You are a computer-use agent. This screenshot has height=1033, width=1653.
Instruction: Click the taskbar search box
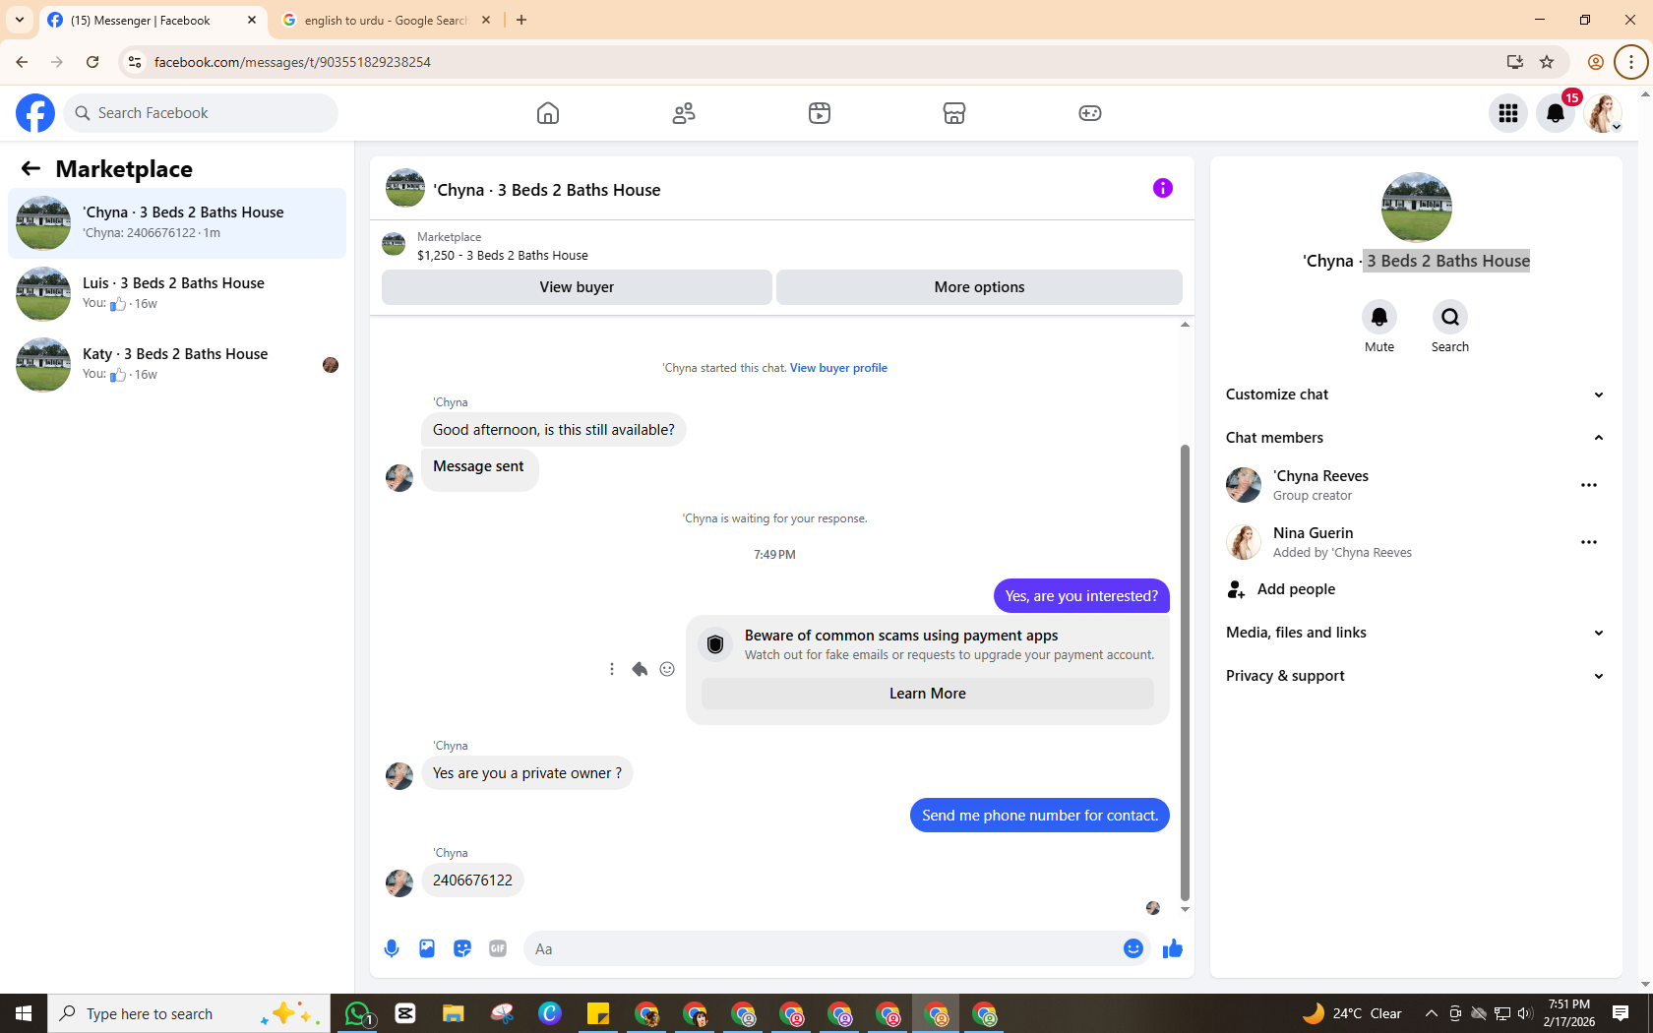[x=187, y=1013]
